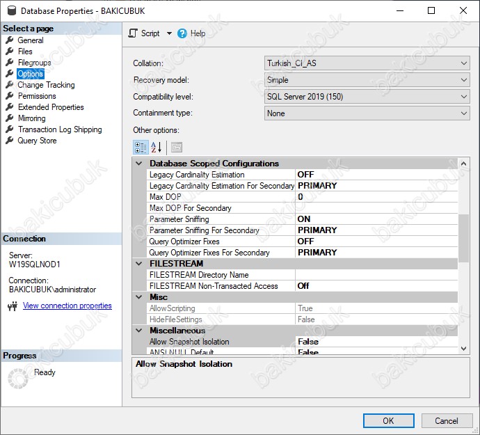Click the FILESTREAM Non-Transacted Access Off value
The image size is (480, 435).
pyautogui.click(x=376, y=286)
